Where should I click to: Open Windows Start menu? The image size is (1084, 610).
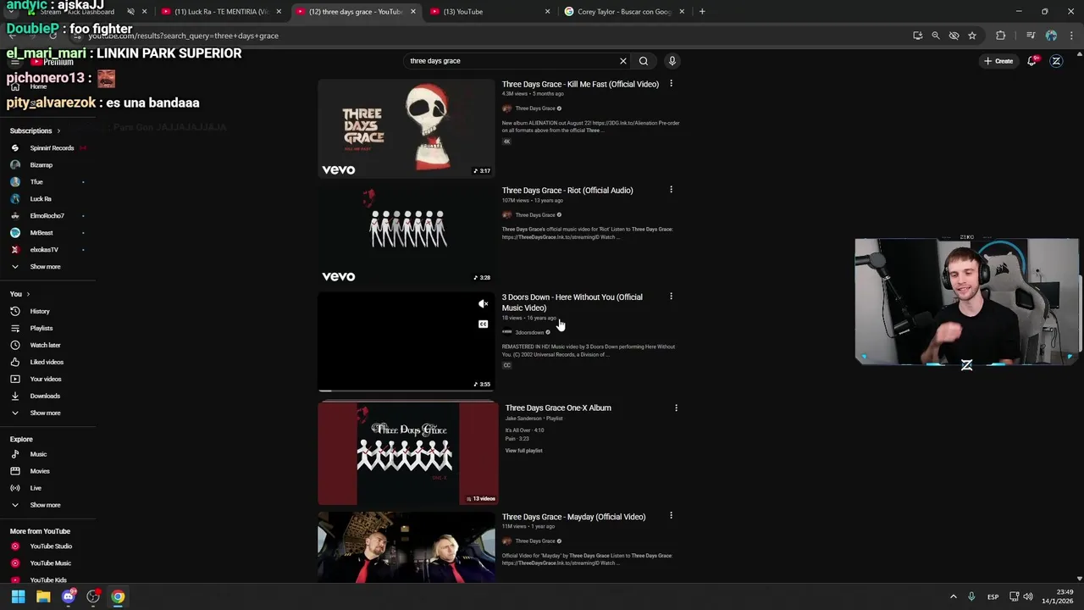tap(18, 596)
